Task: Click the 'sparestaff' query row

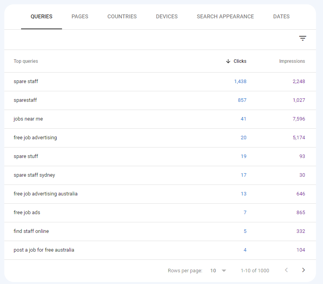Action: pyautogui.click(x=160, y=100)
